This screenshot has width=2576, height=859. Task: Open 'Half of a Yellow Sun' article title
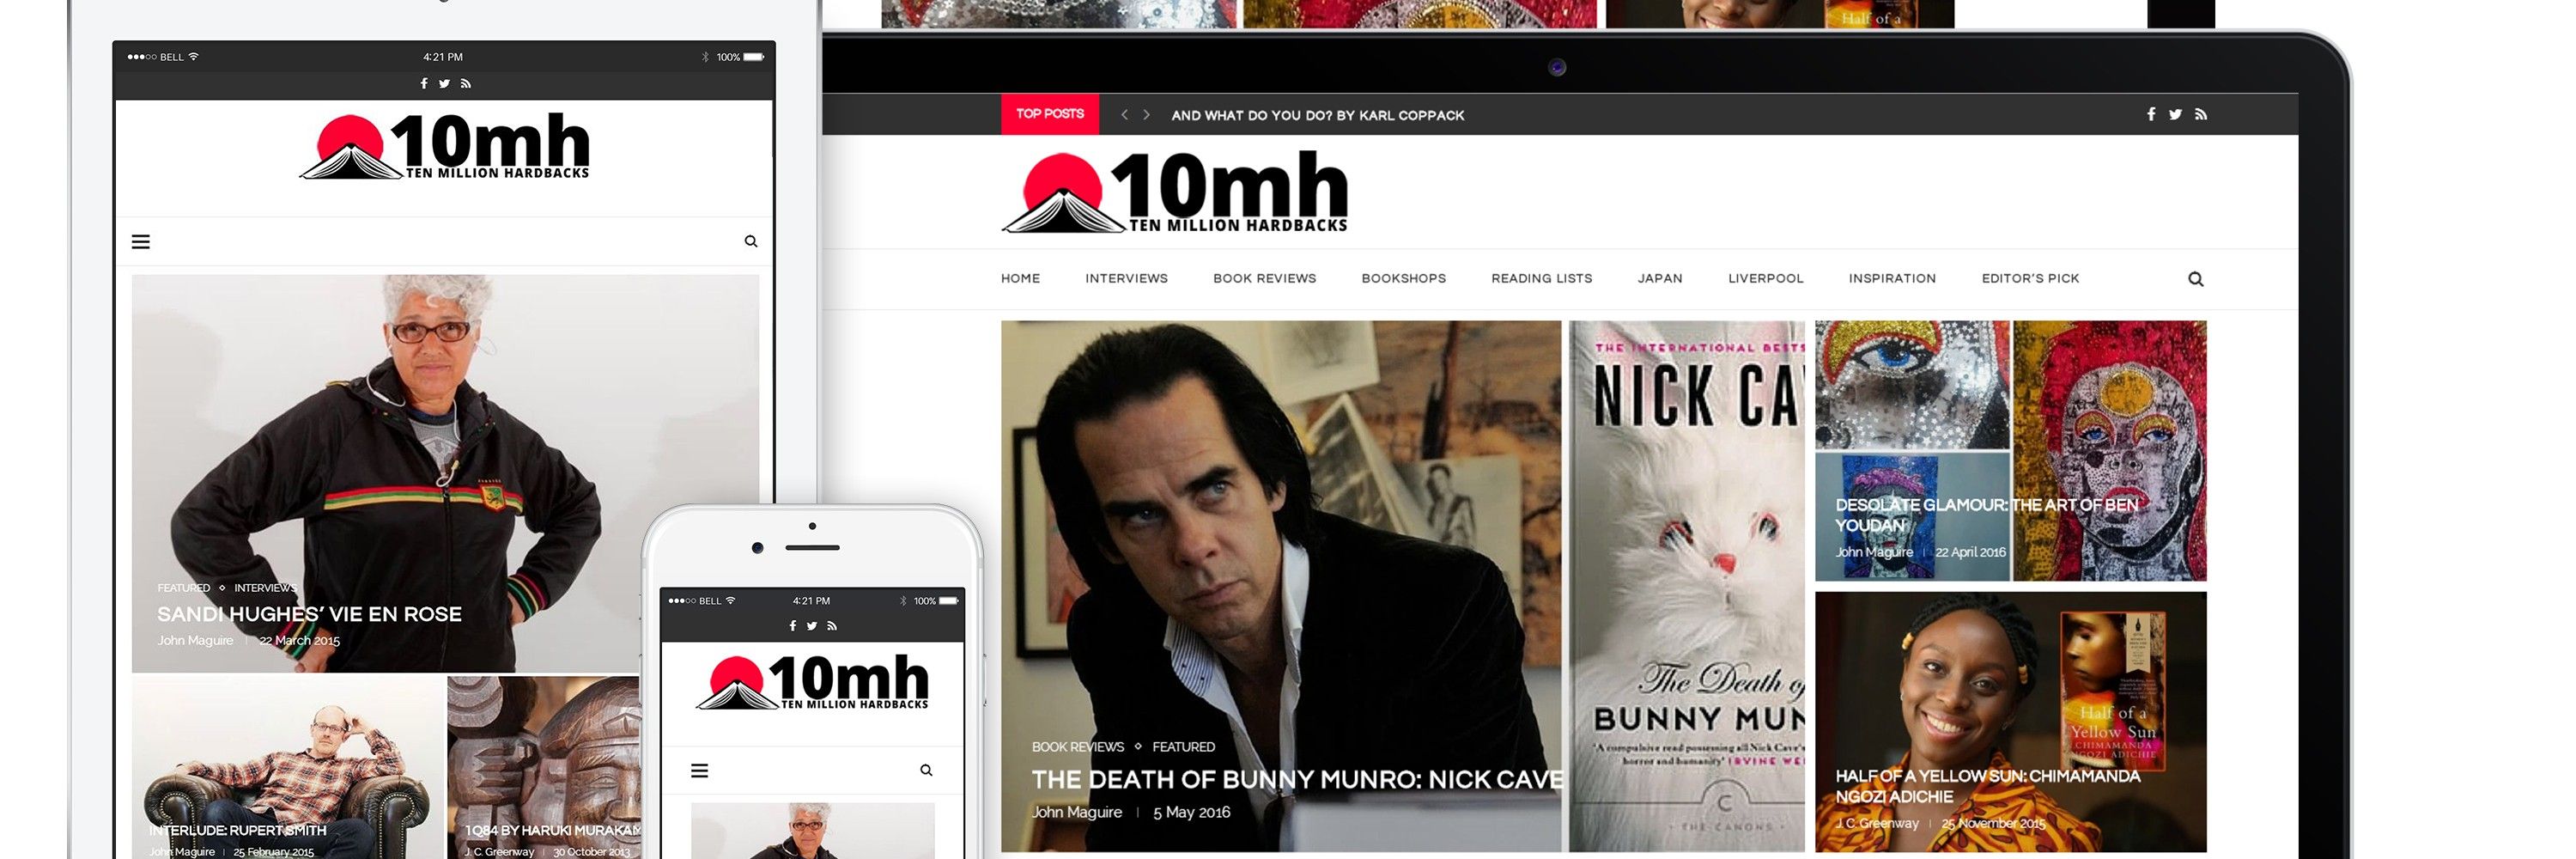[1987, 786]
